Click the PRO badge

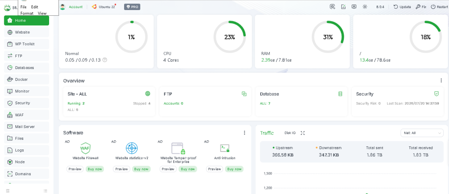pyautogui.click(x=132, y=7)
